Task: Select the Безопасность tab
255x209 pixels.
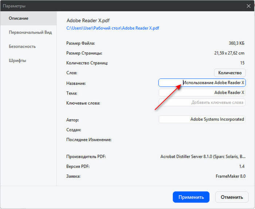Action: pyautogui.click(x=22, y=47)
